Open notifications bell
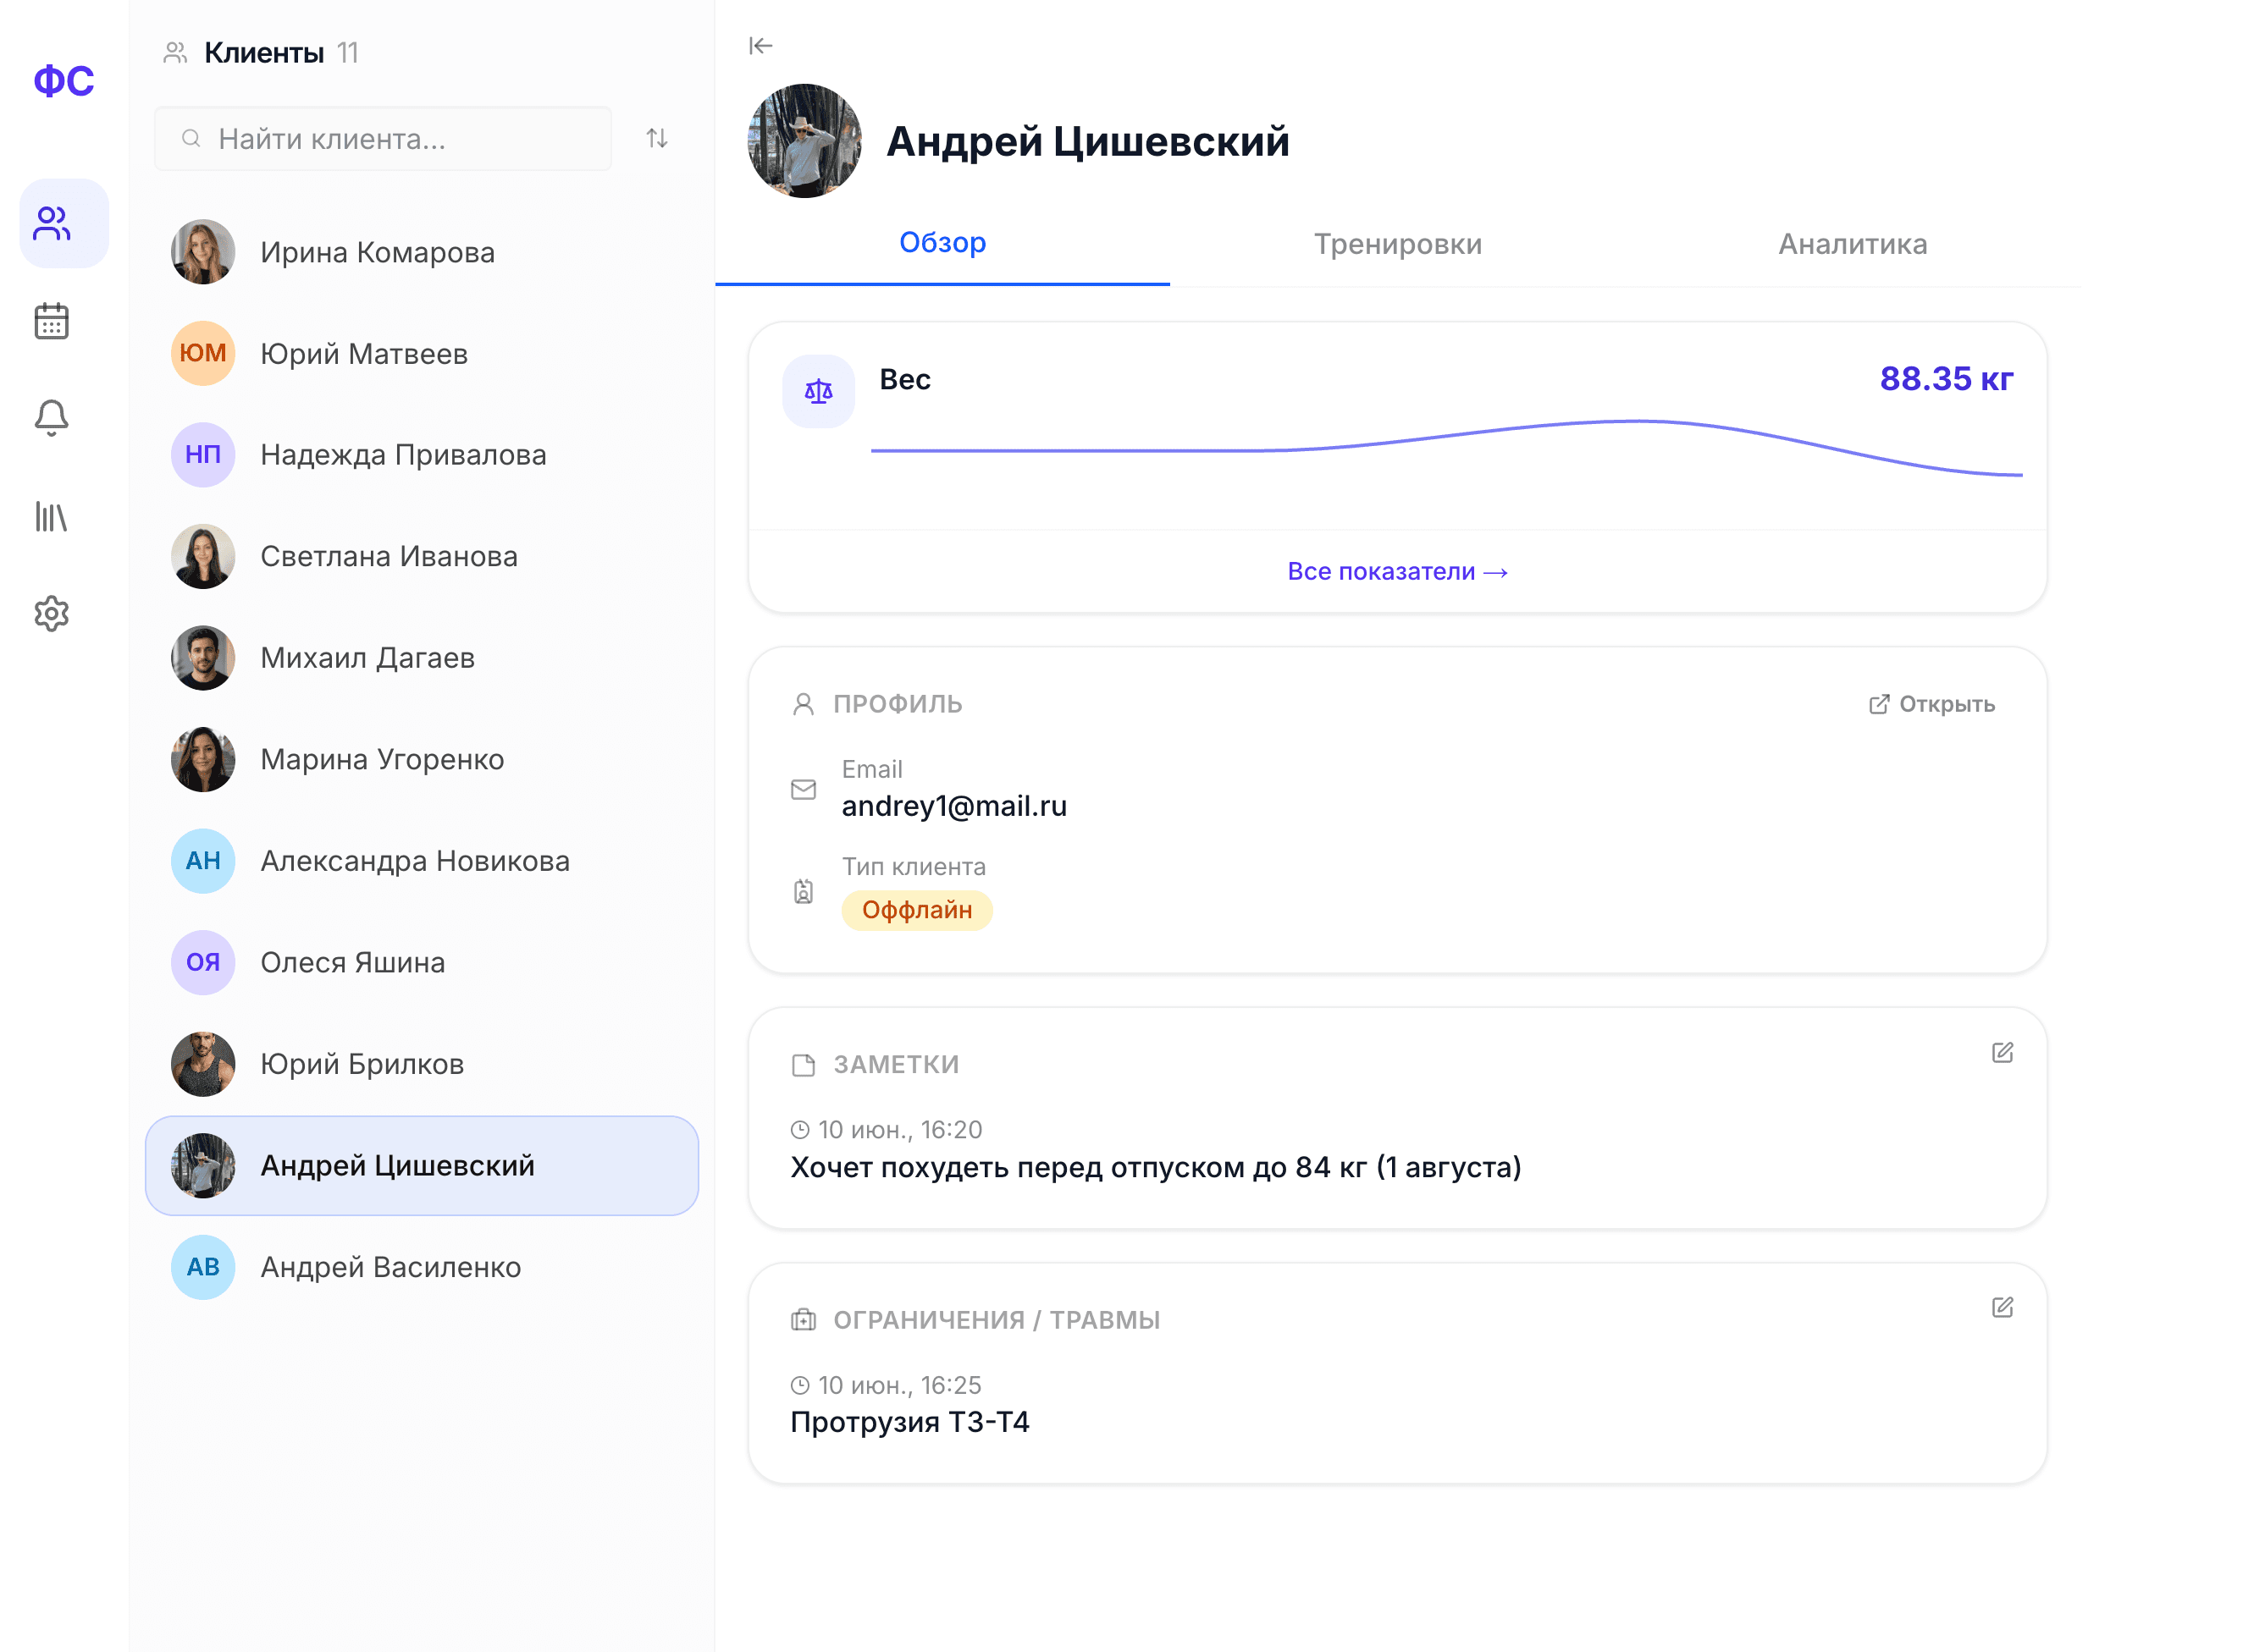Viewport: 2254px width, 1652px height. coord(52,418)
